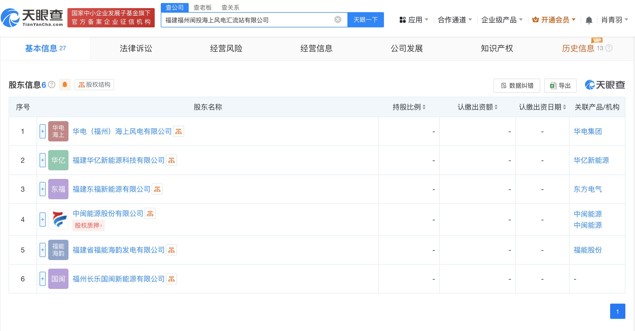Screen dimensions: 635x331
Task: Expand 福建省福能海韵发电有限公司 row plus button
Action: [43, 250]
